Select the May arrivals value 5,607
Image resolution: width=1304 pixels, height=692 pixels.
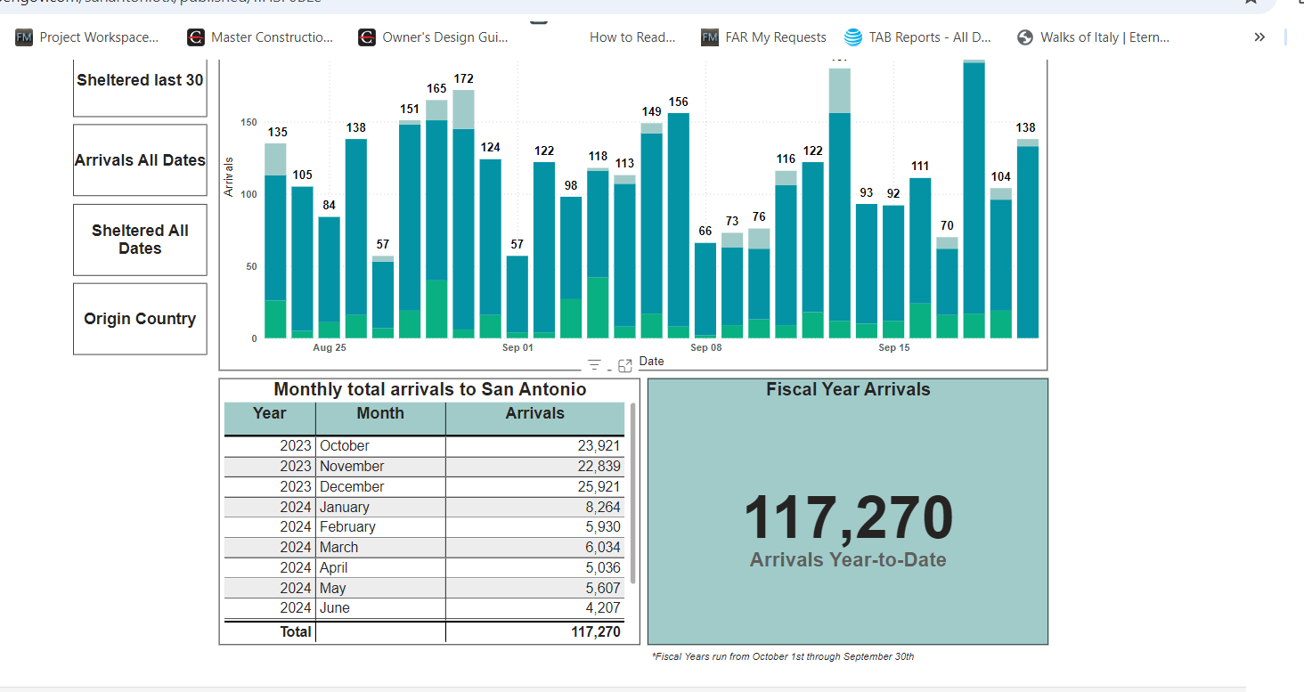[603, 588]
